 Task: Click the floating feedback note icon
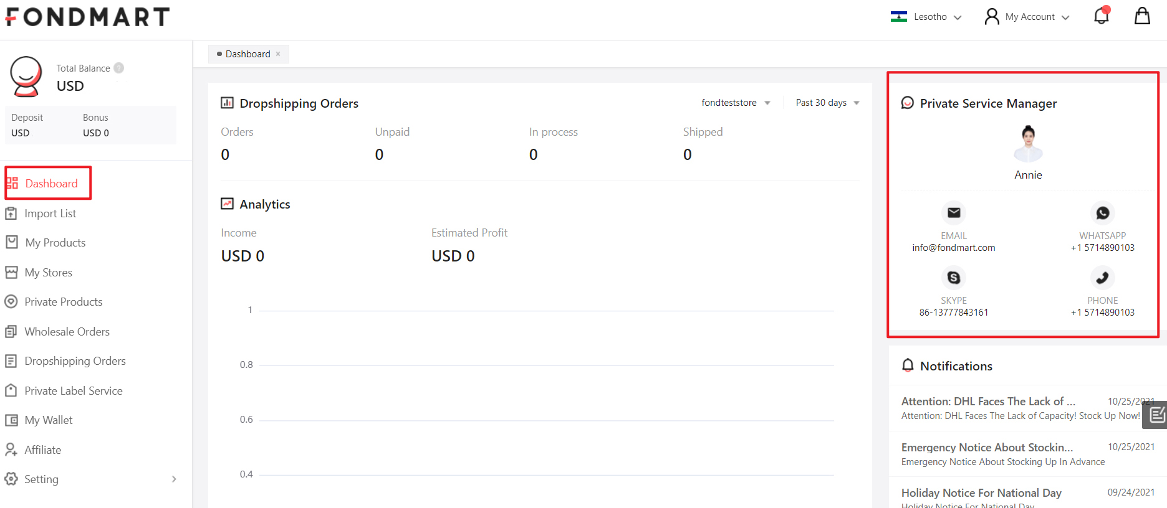[x=1156, y=415]
